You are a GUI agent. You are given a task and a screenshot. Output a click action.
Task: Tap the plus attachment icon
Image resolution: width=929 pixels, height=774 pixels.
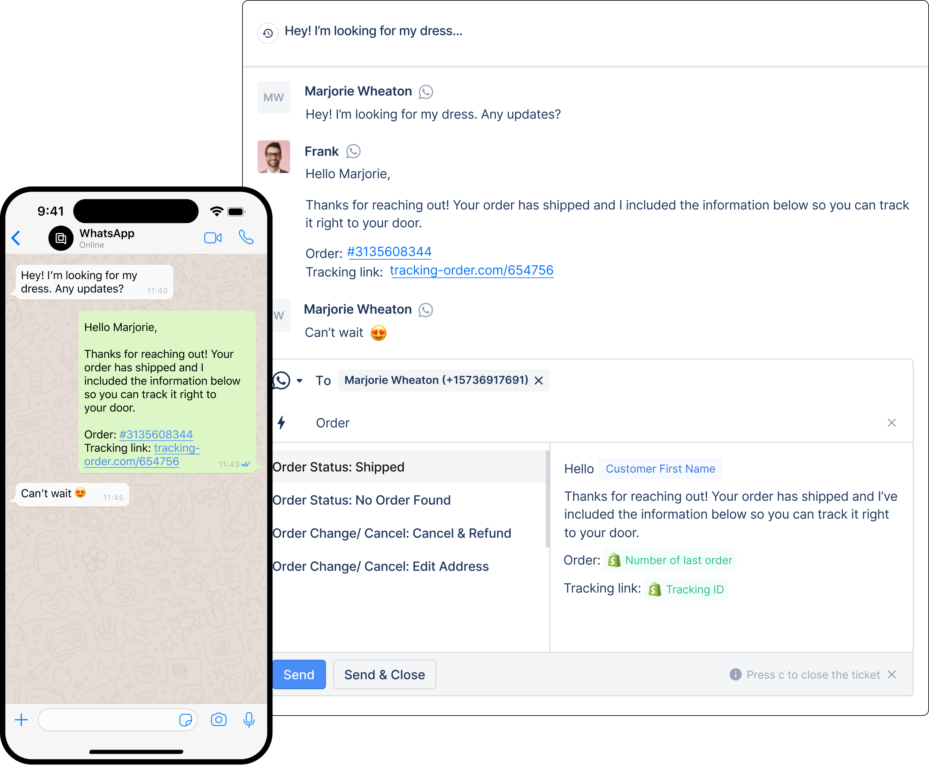21,720
